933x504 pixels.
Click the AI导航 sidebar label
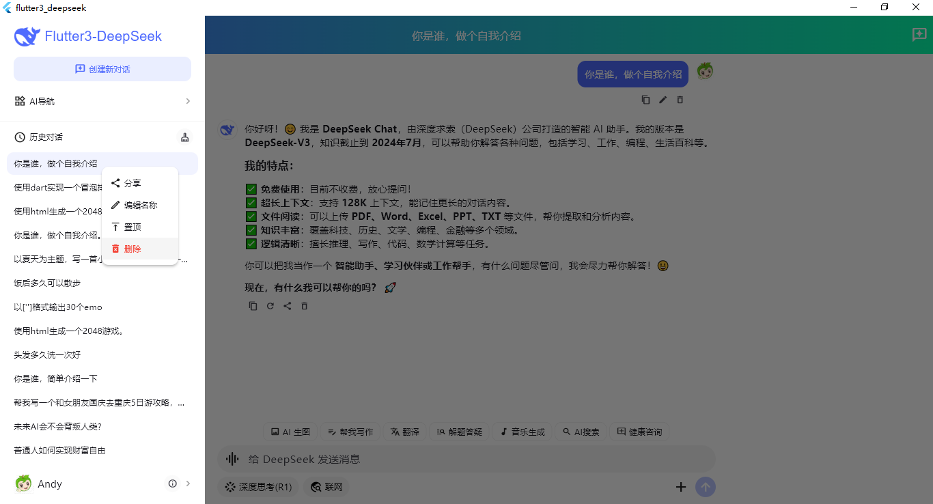pos(42,101)
